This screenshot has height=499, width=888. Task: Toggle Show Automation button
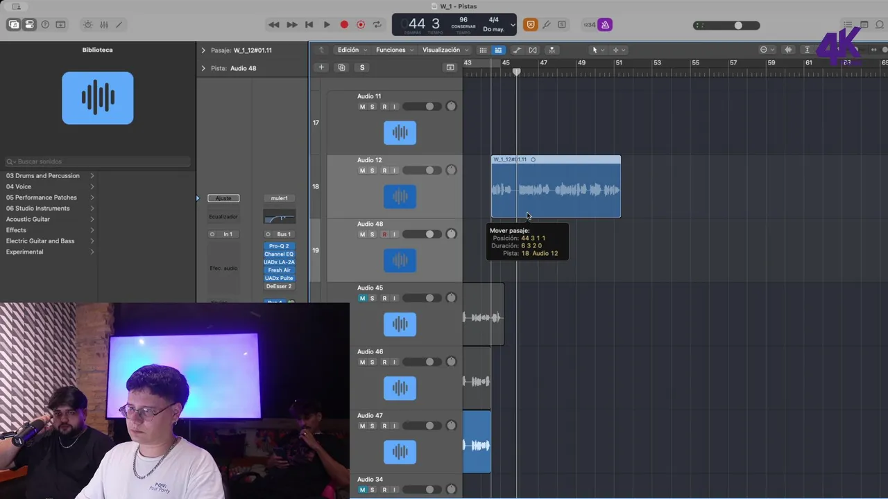coord(517,50)
